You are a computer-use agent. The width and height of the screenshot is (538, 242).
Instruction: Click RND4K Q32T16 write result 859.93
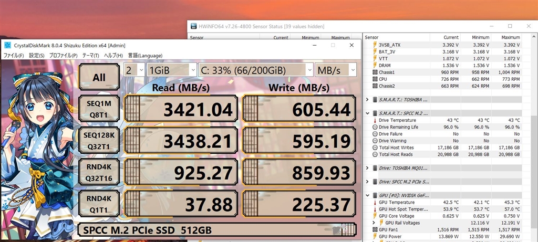tap(299, 172)
